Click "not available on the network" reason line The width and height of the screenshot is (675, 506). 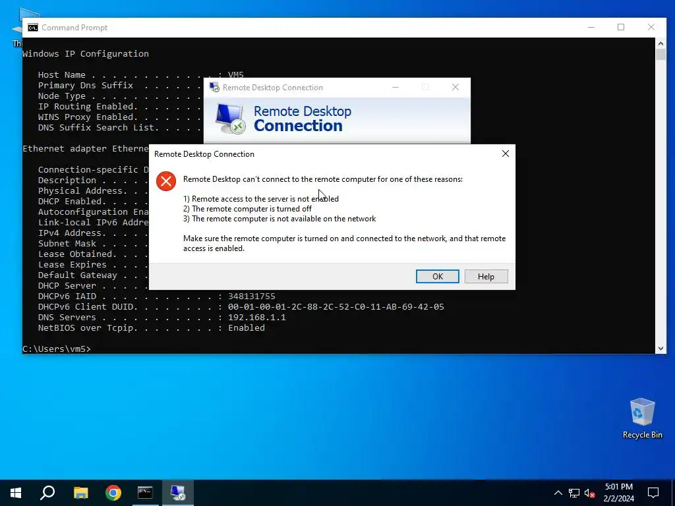click(x=279, y=219)
